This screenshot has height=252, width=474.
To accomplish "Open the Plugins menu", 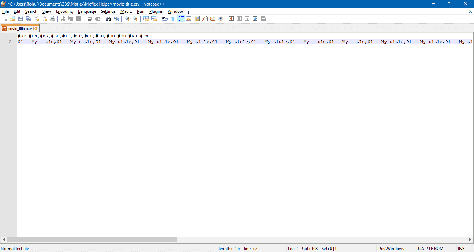I will coord(156,11).
